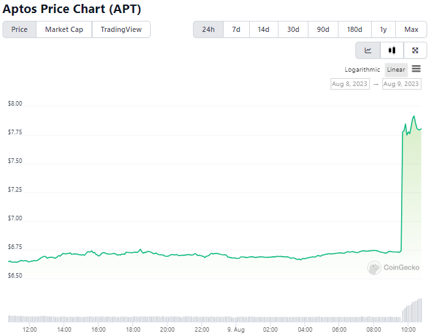Display the 1y time range
Screen dimensions: 435x335
[x=383, y=29]
